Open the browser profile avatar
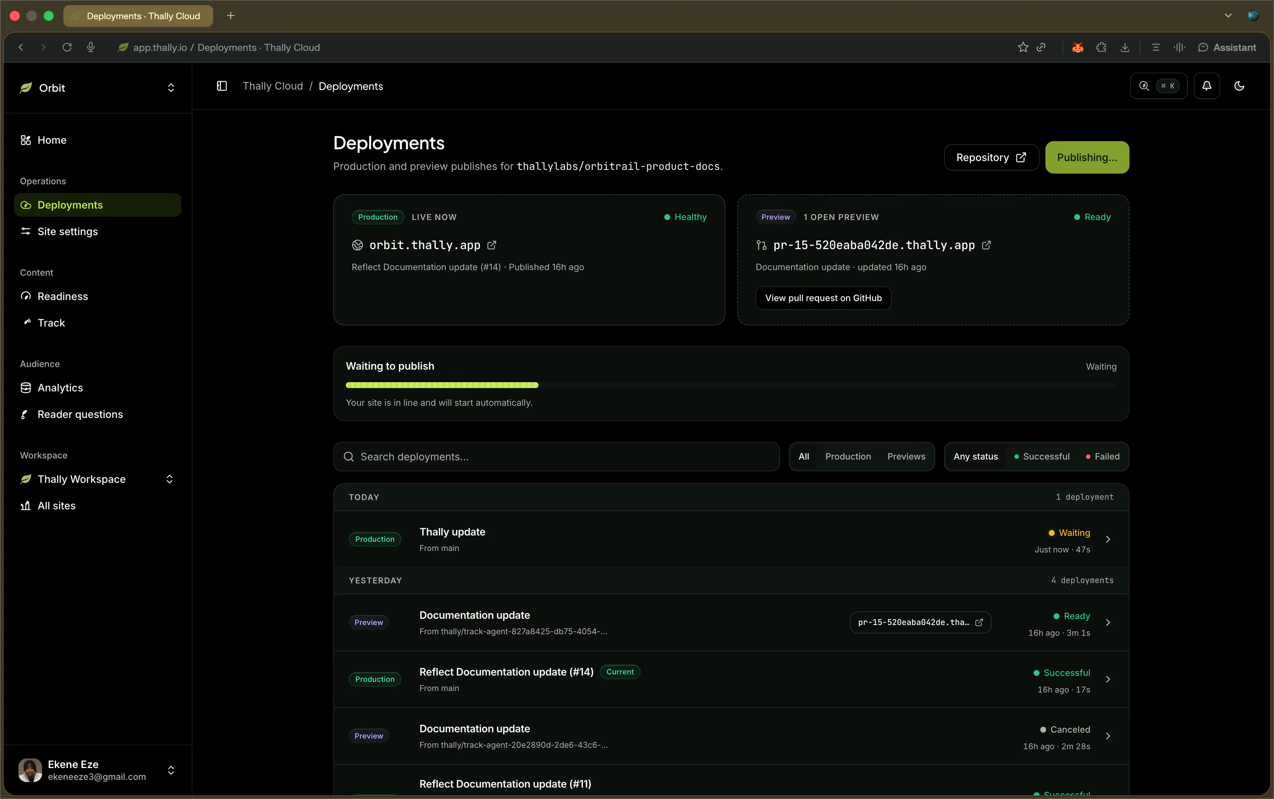The image size is (1274, 799). [1253, 16]
